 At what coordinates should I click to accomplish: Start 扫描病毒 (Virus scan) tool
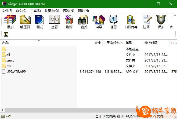tap(131, 22)
